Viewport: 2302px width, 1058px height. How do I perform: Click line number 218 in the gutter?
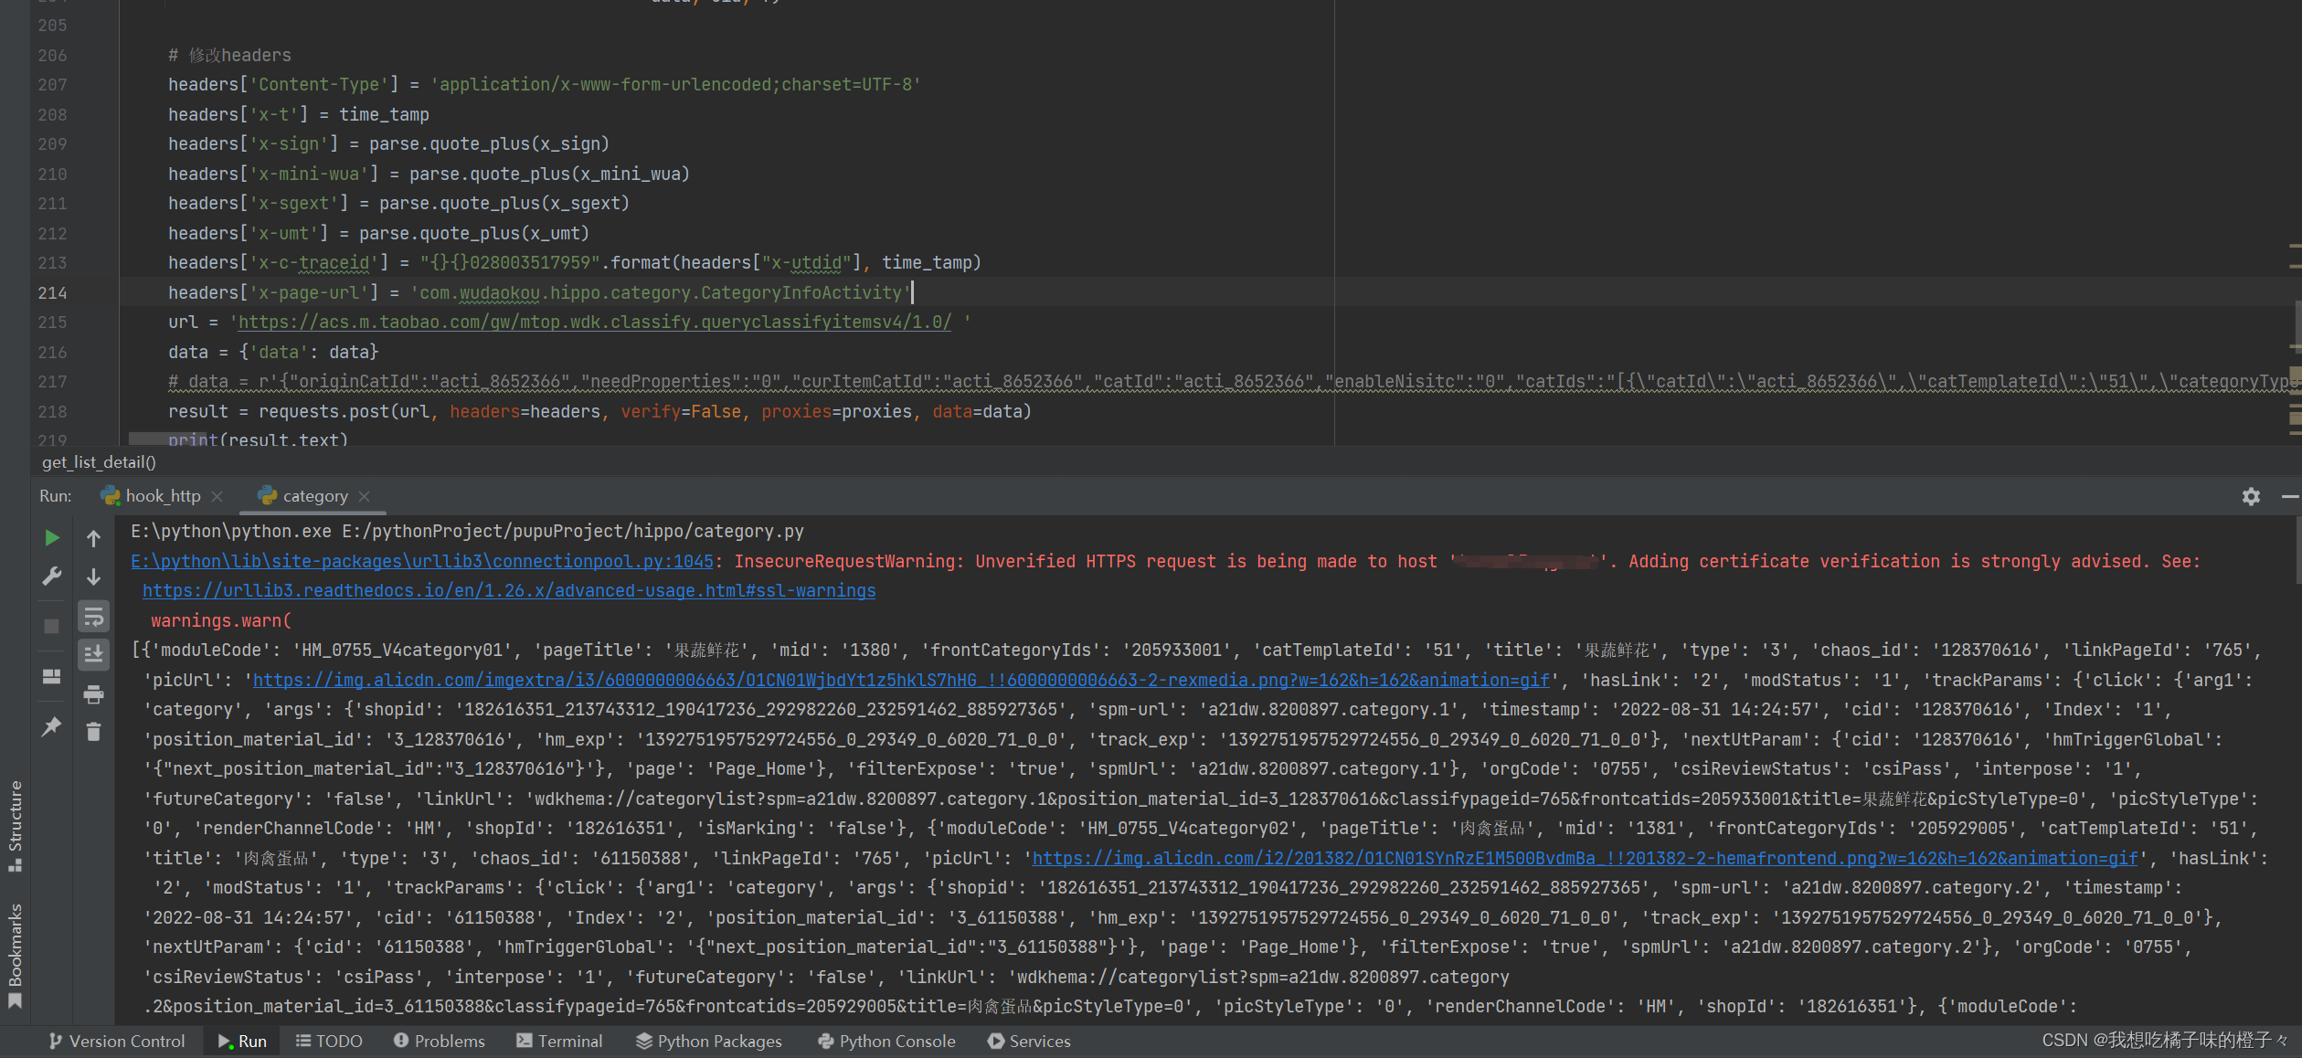click(52, 411)
